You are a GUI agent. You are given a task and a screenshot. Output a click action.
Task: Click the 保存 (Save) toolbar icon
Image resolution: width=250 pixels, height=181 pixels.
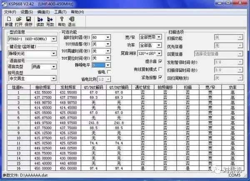coord(28,21)
